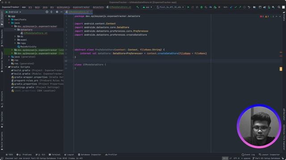Collapse the app module tree node
This screenshot has height=160, width=286.
click(6, 16)
